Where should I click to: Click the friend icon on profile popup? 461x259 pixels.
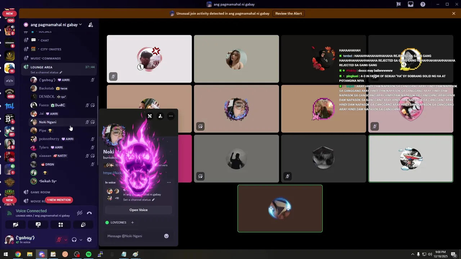160,116
